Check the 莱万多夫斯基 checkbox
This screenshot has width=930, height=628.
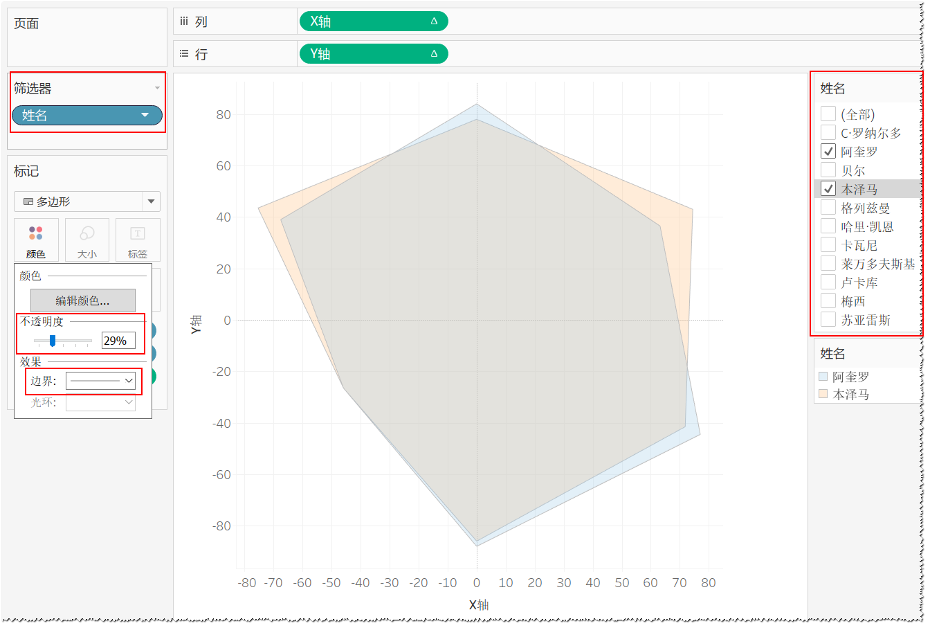(828, 263)
